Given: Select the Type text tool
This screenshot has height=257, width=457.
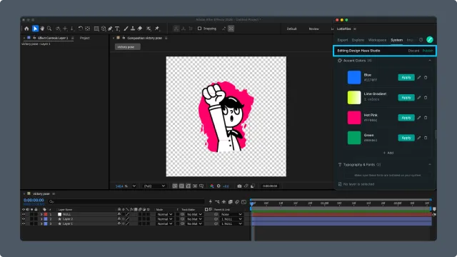Looking at the screenshot, I should [x=117, y=29].
